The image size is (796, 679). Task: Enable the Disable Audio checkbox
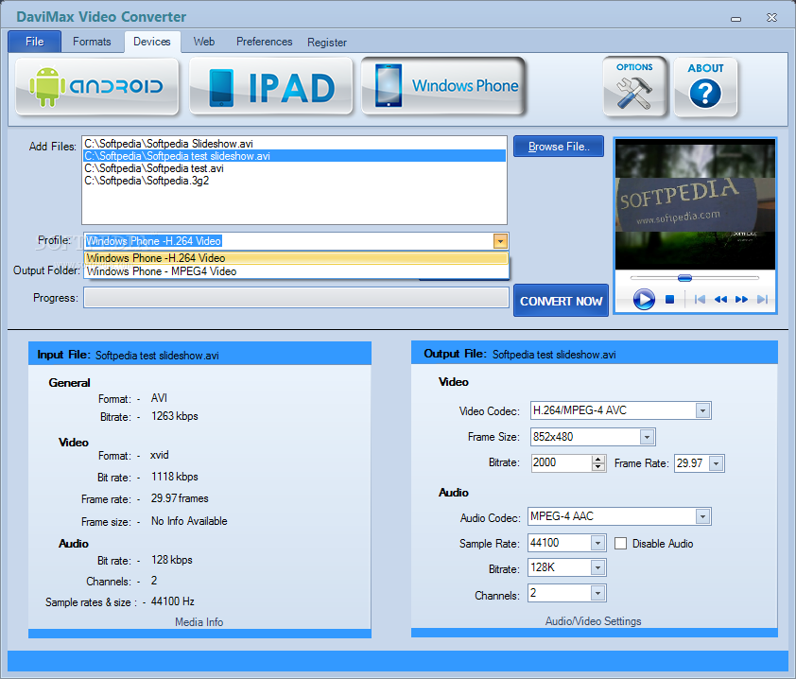pyautogui.click(x=620, y=544)
